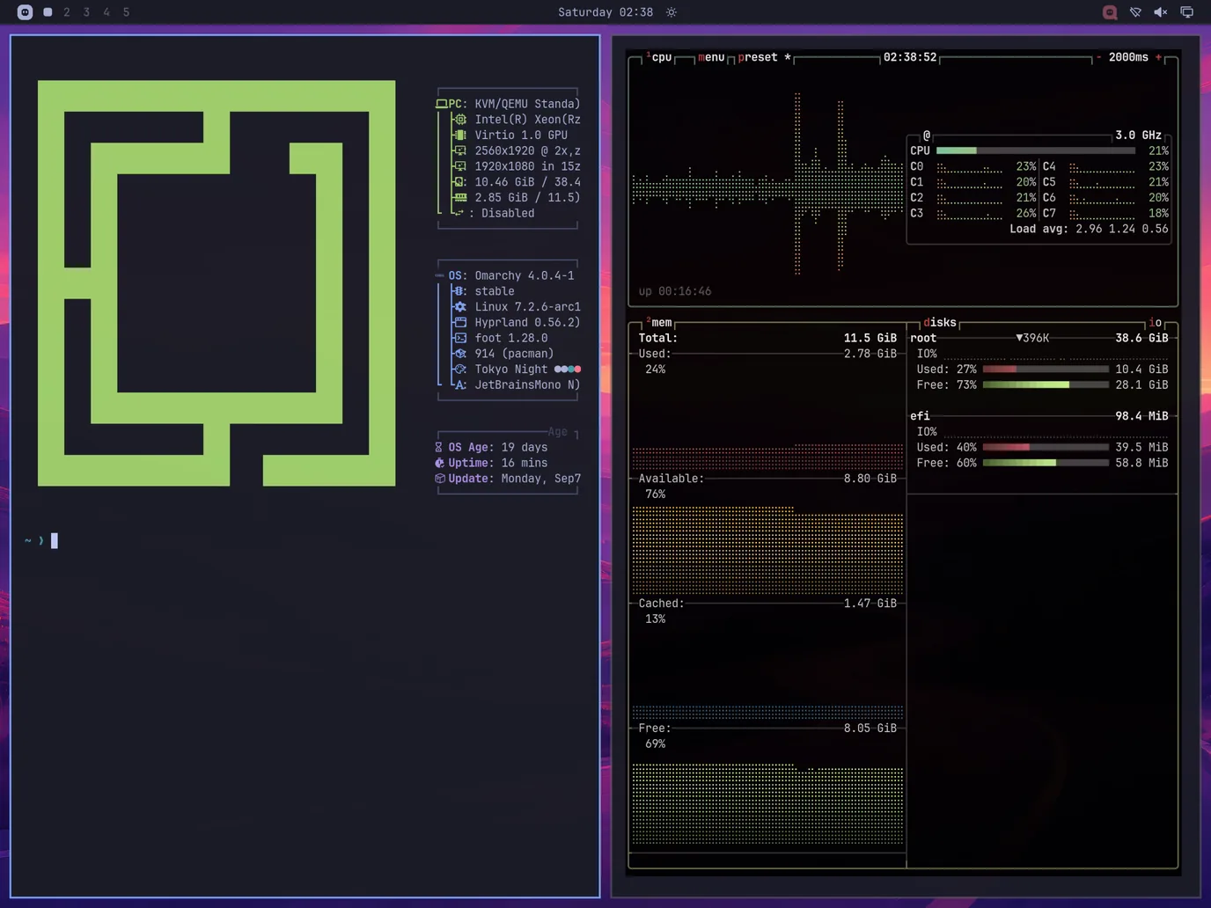Switch to workspace 5 in top bar
This screenshot has height=908, width=1211.
coord(126,12)
